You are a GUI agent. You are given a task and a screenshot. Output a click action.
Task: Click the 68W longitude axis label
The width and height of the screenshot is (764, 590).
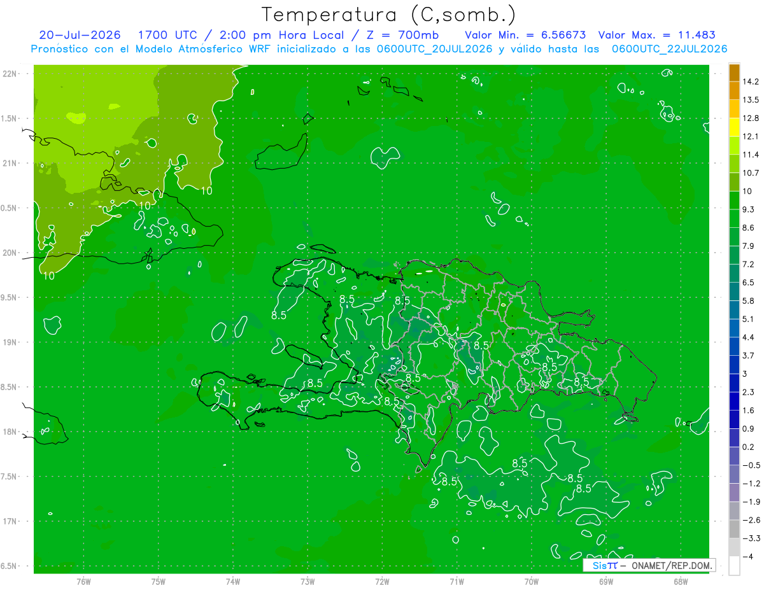(x=681, y=582)
